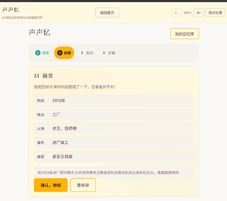
Task: Go to step 4 定稿
Action: point(108,53)
